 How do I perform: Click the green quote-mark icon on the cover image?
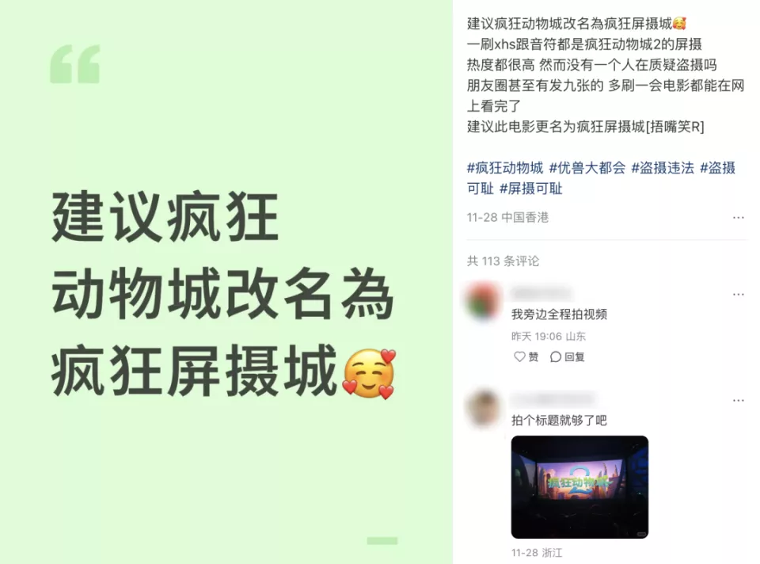[75, 64]
